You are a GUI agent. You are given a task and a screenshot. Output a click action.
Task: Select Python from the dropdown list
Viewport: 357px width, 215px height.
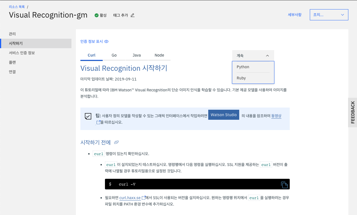pos(253,67)
